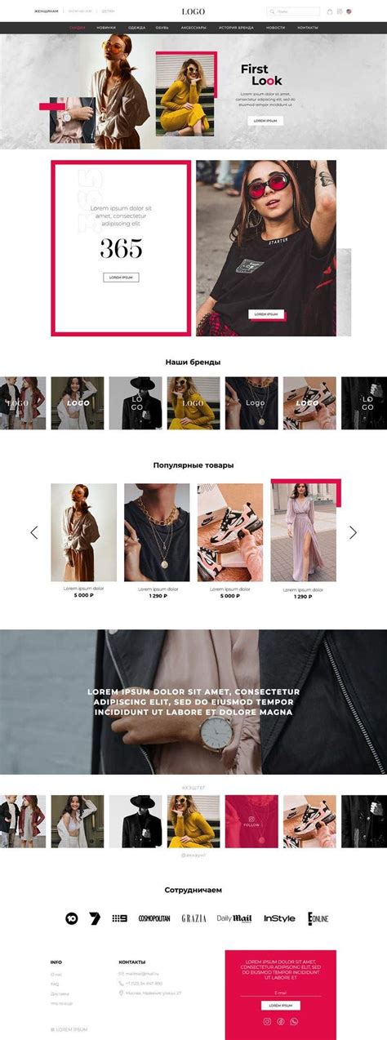Viewport: 387px width, 1040px height.
Task: Open WhatsApp icon in red footer box
Action: 294,1020
